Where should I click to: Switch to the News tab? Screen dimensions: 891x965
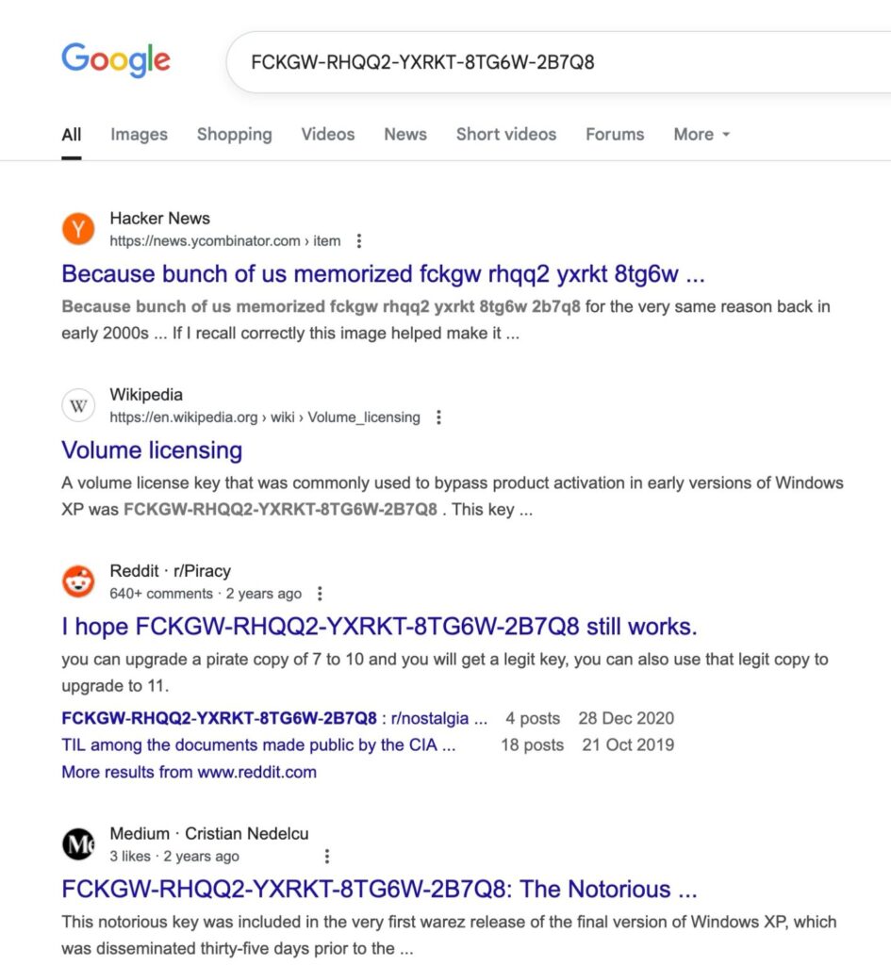405,135
